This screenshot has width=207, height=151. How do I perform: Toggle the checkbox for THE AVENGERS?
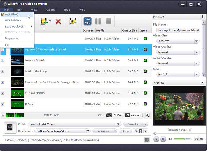[3, 93]
